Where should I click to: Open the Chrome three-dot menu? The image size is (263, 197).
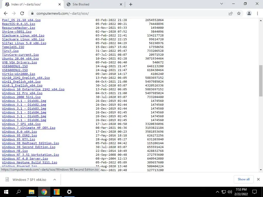[257, 13]
